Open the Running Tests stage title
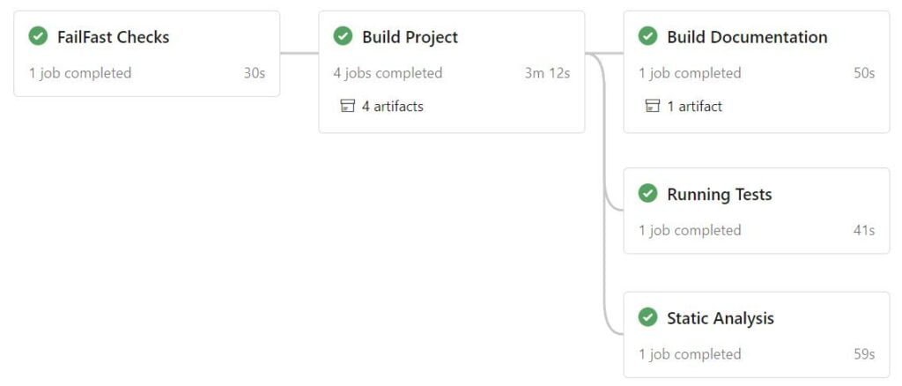Screen dimensions: 902x386 pos(720,195)
